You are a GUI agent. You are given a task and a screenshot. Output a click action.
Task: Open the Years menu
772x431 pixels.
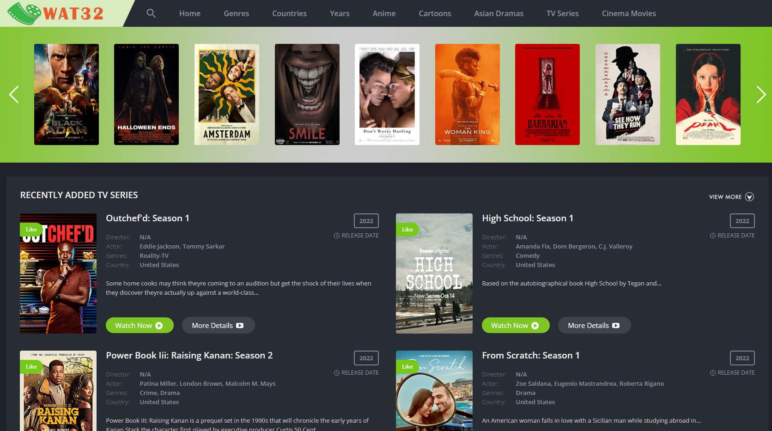(x=340, y=13)
